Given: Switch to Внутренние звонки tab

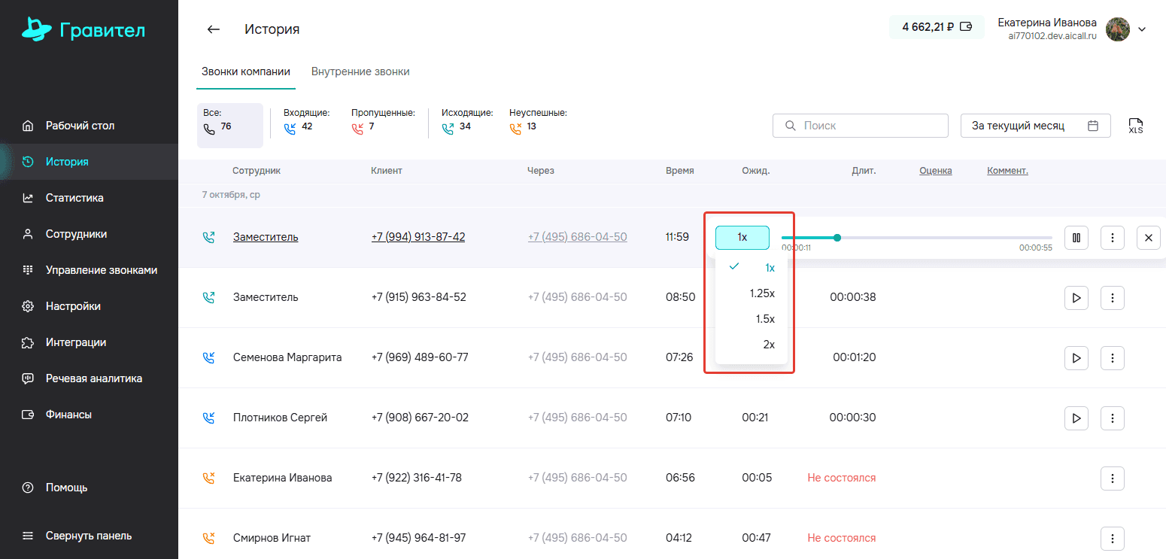Looking at the screenshot, I should pos(360,72).
